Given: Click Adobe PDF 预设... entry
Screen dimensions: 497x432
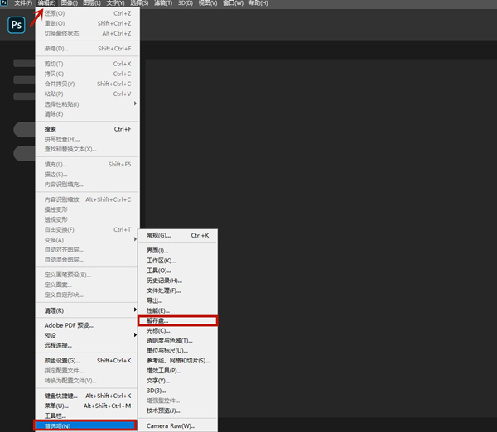Looking at the screenshot, I should click(x=69, y=325).
